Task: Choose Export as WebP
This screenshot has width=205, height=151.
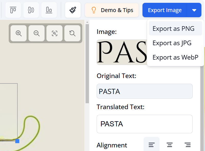Action: click(x=175, y=57)
